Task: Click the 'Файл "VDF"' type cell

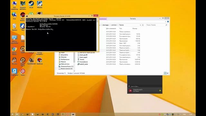Action: click(x=123, y=43)
